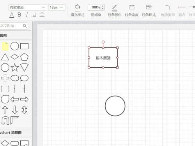Toggle bold formatting

(x=19, y=14)
